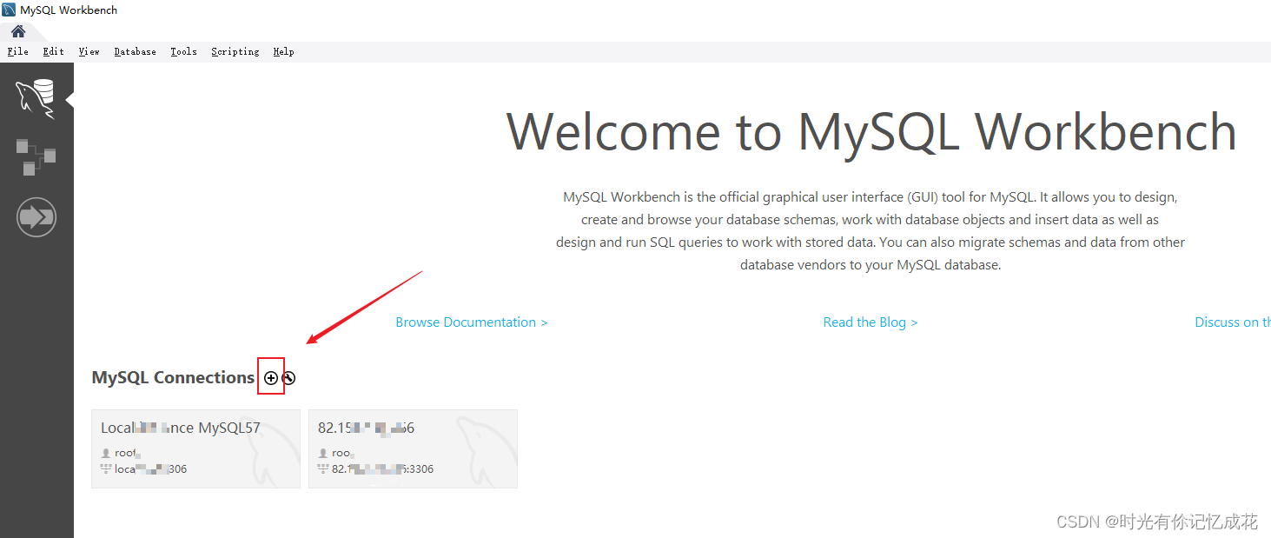
Task: Open the Edit menu
Action: 53,51
